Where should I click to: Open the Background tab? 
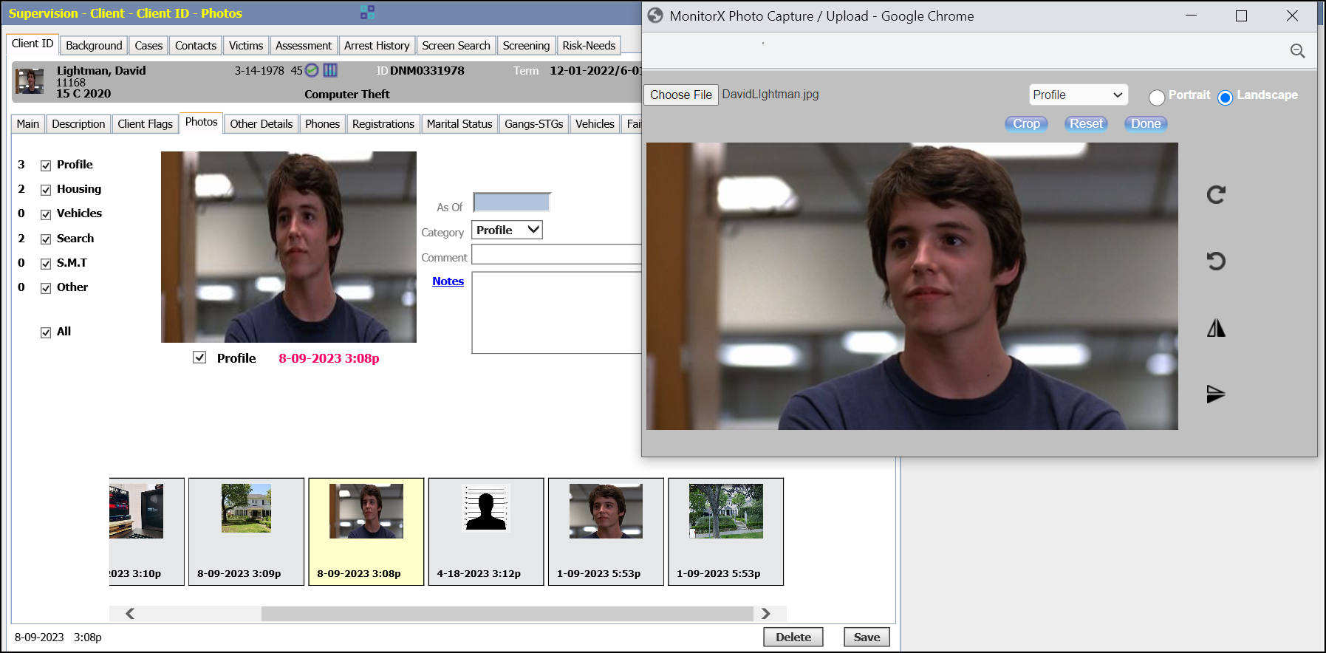coord(94,45)
